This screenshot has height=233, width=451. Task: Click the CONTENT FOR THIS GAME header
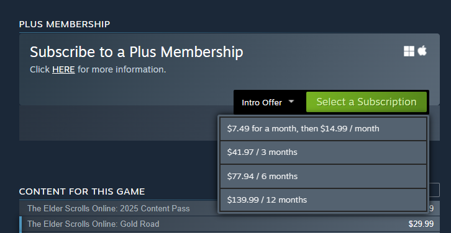click(82, 191)
